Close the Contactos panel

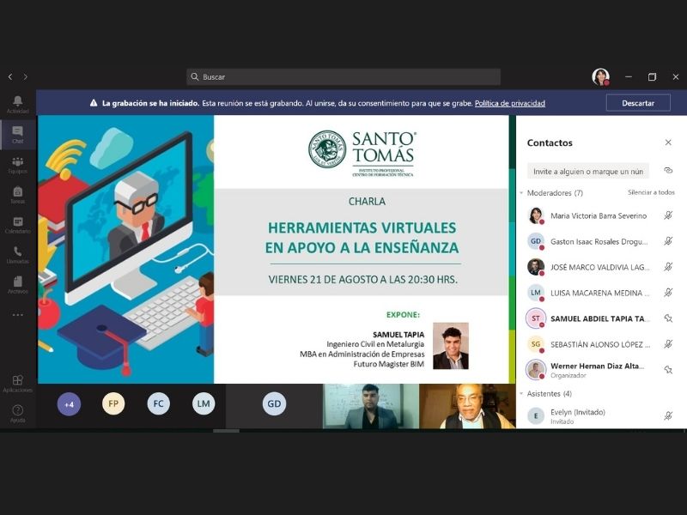[x=668, y=142]
